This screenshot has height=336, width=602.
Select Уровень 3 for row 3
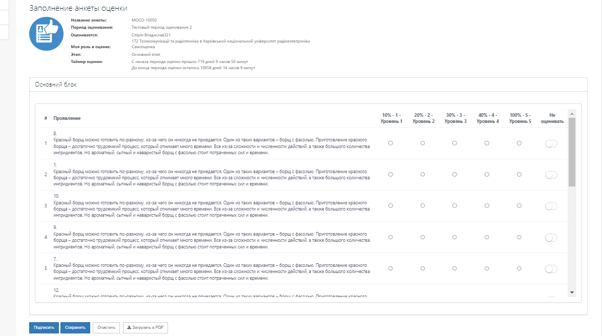[454, 206]
